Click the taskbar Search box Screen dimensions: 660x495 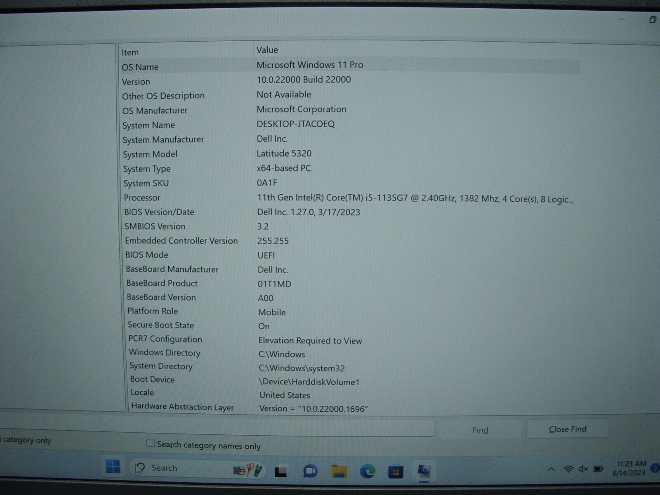coord(198,469)
